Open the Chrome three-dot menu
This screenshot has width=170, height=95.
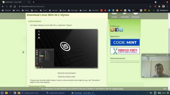[x=167, y=6]
